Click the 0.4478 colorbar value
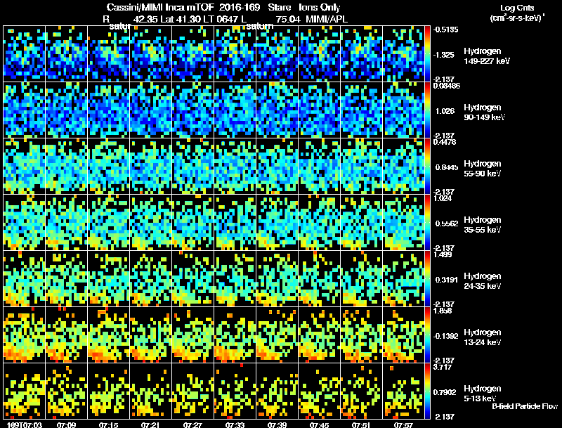 (x=445, y=142)
